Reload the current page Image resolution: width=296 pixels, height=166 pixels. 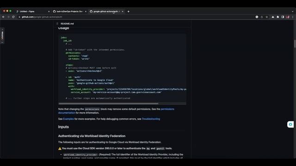click(x=13, y=17)
